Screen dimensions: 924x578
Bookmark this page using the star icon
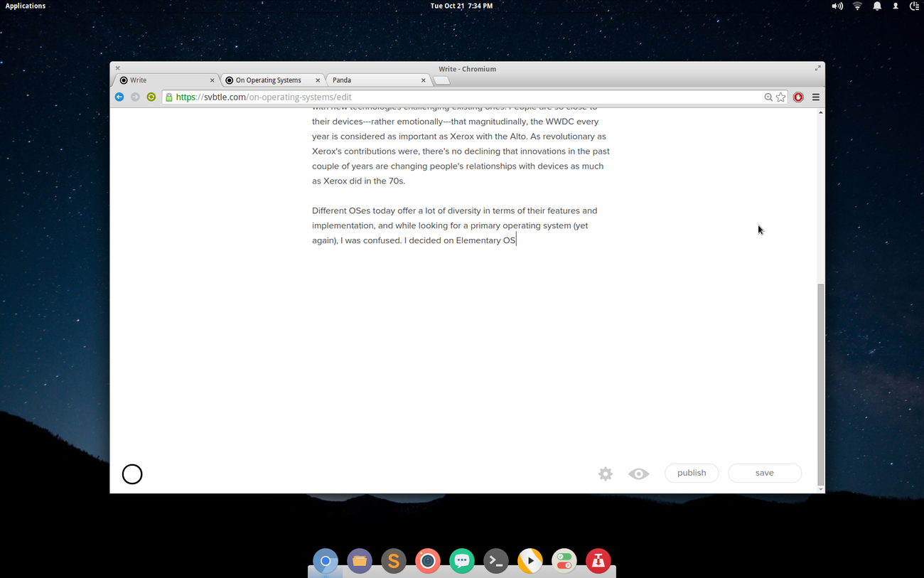[x=781, y=97]
